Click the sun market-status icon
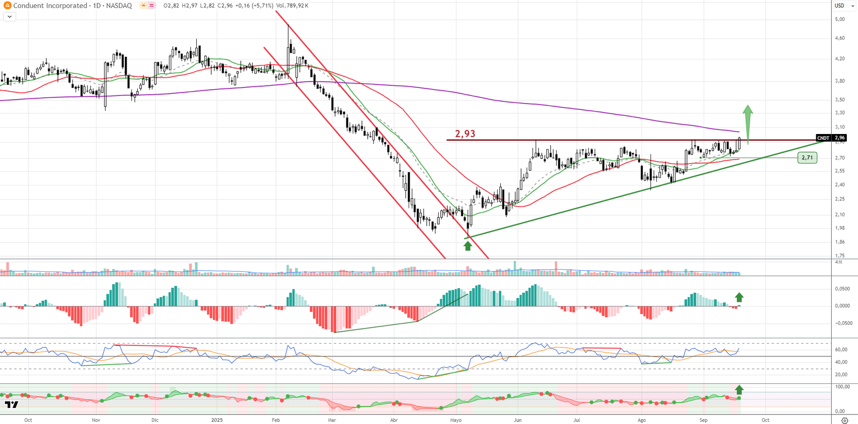The height and width of the screenshot is (424, 858). tap(143, 5)
